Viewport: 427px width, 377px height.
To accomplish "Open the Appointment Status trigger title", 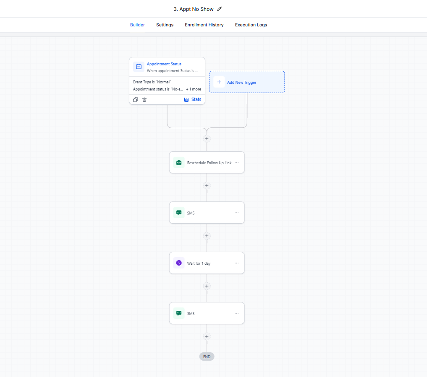I will click(x=164, y=64).
